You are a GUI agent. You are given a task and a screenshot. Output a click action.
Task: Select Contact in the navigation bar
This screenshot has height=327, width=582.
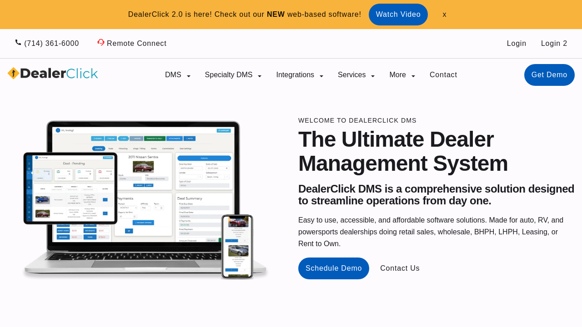pyautogui.click(x=443, y=74)
